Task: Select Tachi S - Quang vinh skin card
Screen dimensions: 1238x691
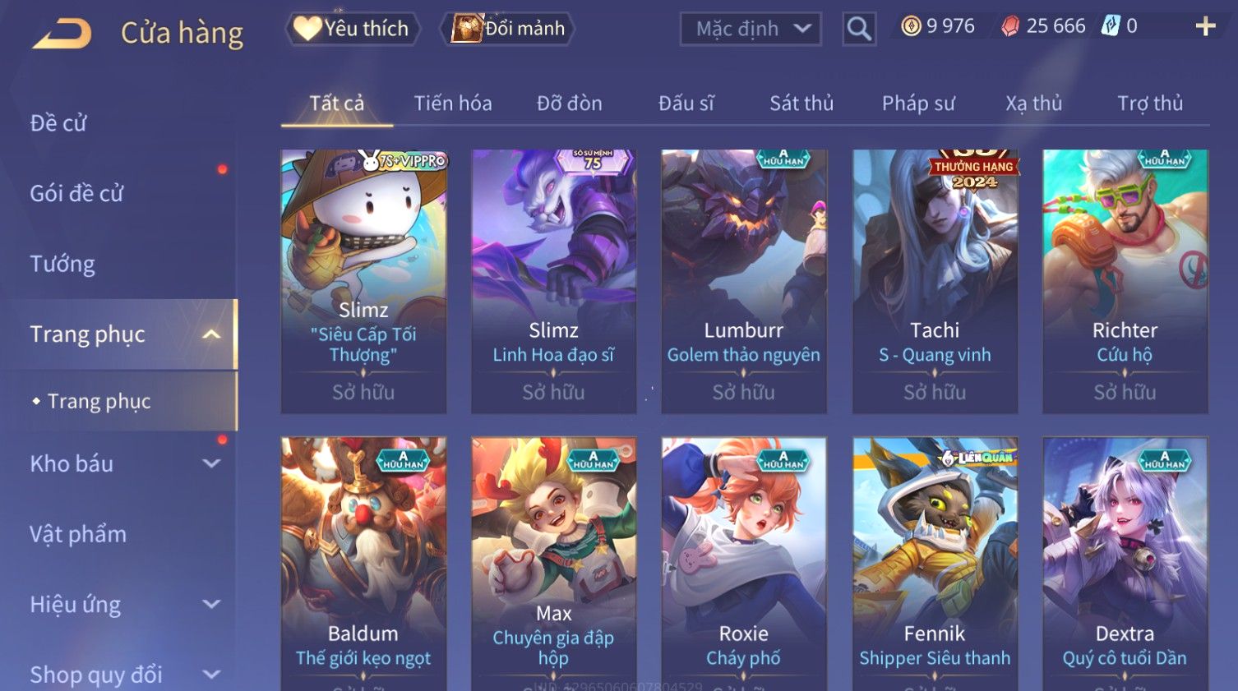Action: [935, 281]
